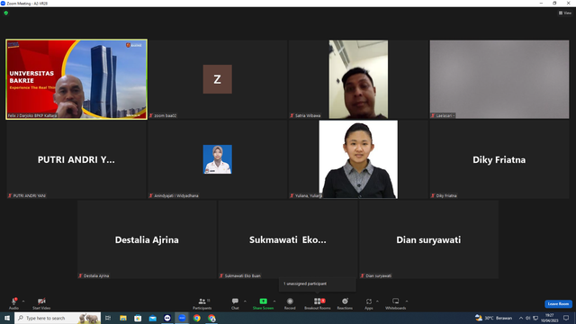Open taskbar clock showing 19:27
Image resolution: width=576 pixels, height=324 pixels.
pos(549,318)
